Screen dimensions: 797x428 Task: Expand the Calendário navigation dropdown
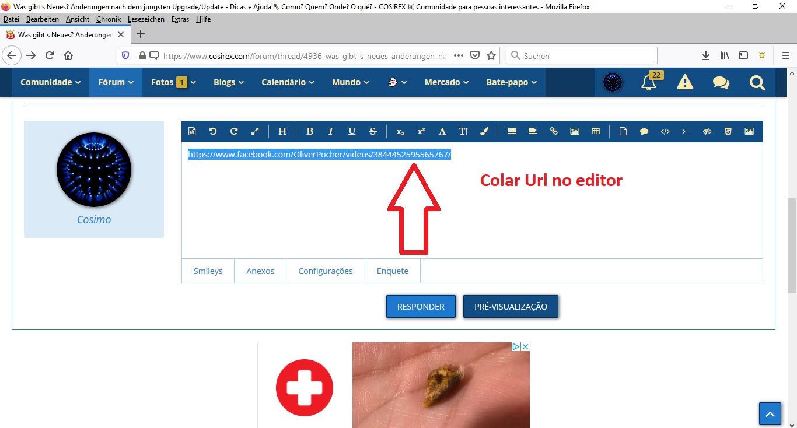pos(288,82)
